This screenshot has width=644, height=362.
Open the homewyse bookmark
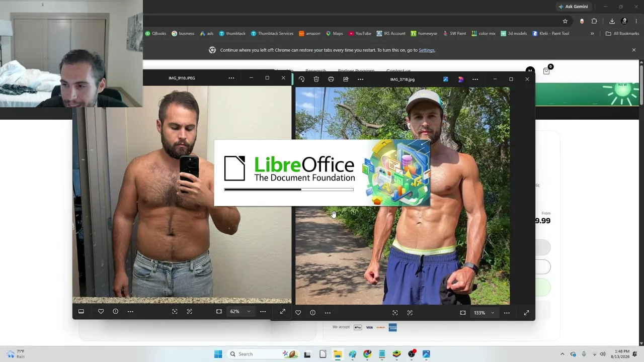click(424, 34)
